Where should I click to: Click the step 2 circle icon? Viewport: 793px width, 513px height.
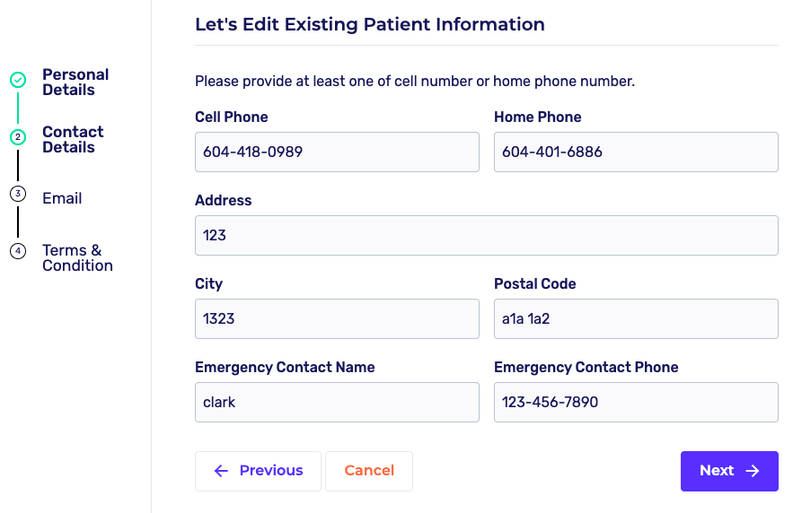point(18,137)
